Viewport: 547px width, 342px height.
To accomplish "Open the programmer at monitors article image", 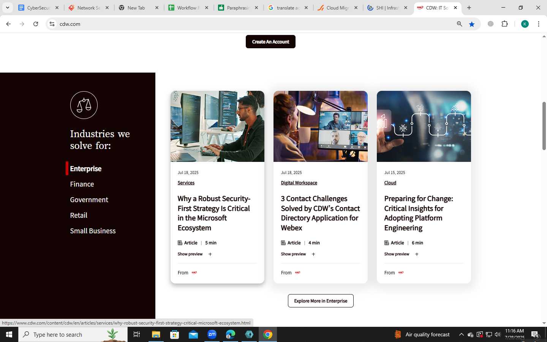I will [217, 126].
